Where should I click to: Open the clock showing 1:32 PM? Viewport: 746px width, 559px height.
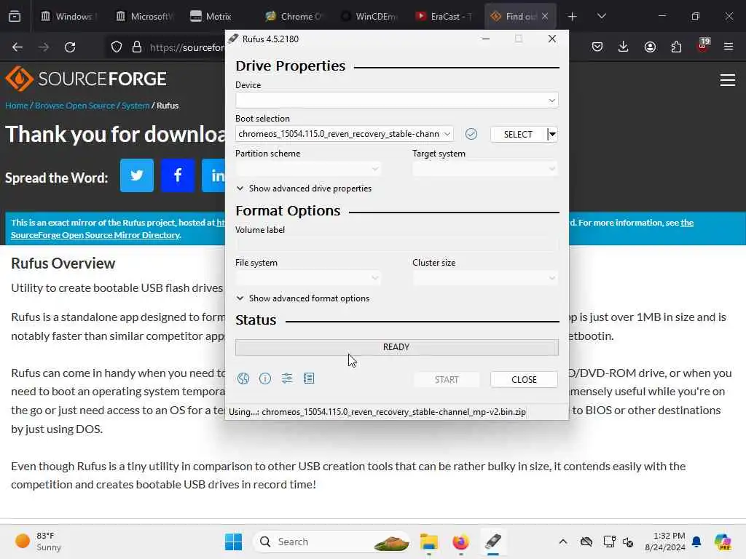pos(665,542)
